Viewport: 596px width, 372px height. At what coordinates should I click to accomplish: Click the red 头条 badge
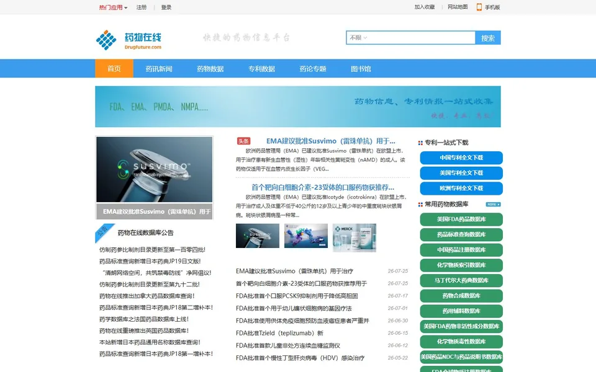point(243,141)
